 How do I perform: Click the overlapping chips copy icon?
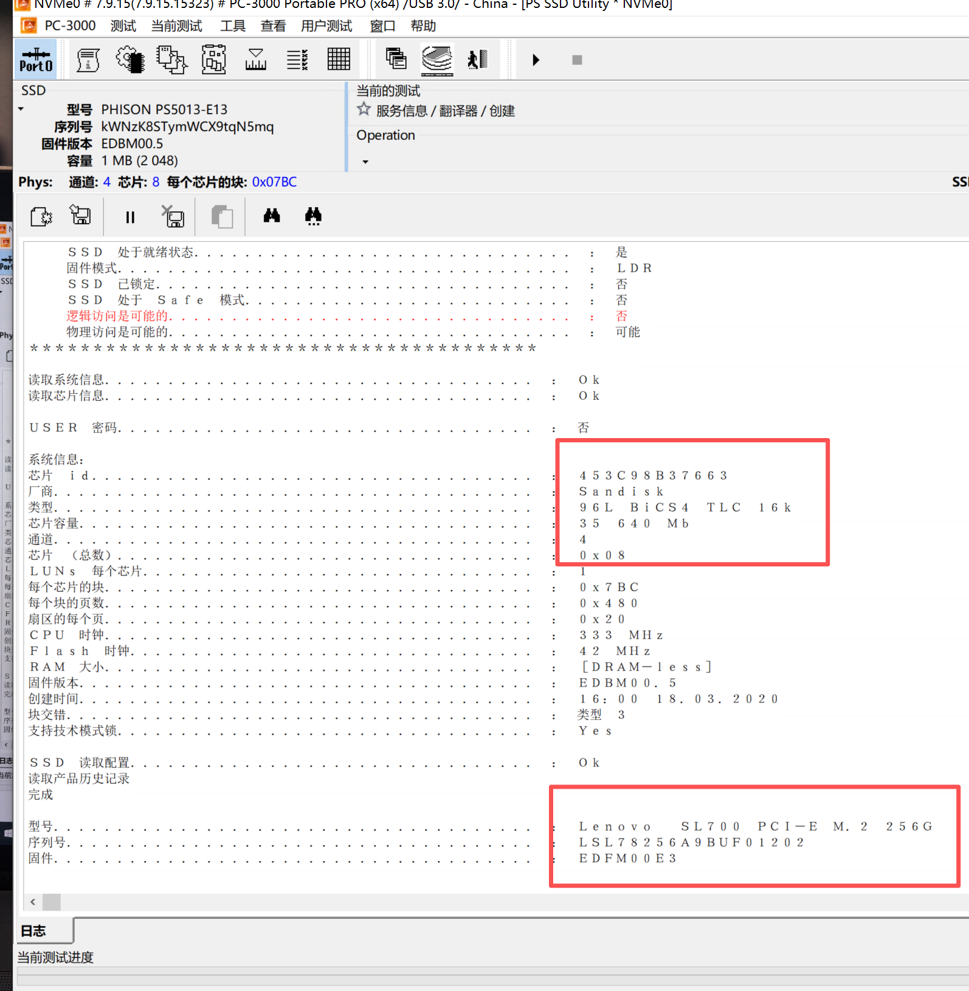172,60
